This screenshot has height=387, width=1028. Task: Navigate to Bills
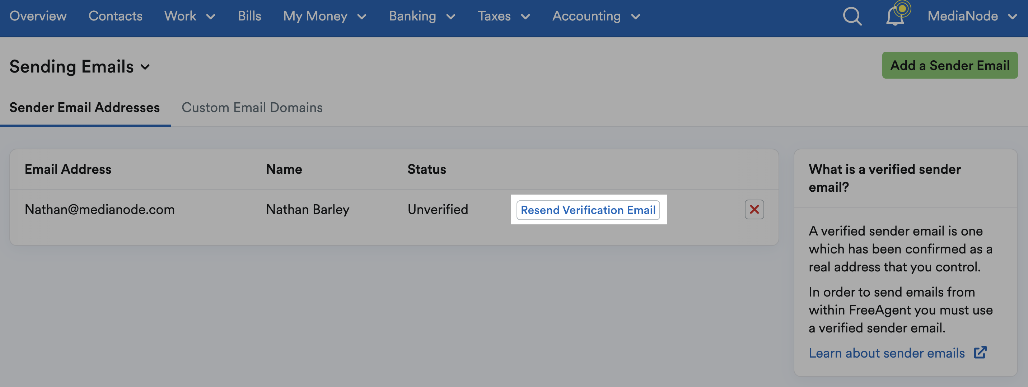coord(249,16)
